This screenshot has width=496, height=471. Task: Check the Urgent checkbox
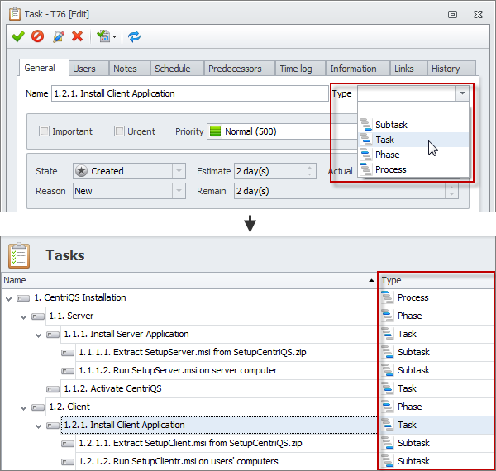pyautogui.click(x=120, y=131)
